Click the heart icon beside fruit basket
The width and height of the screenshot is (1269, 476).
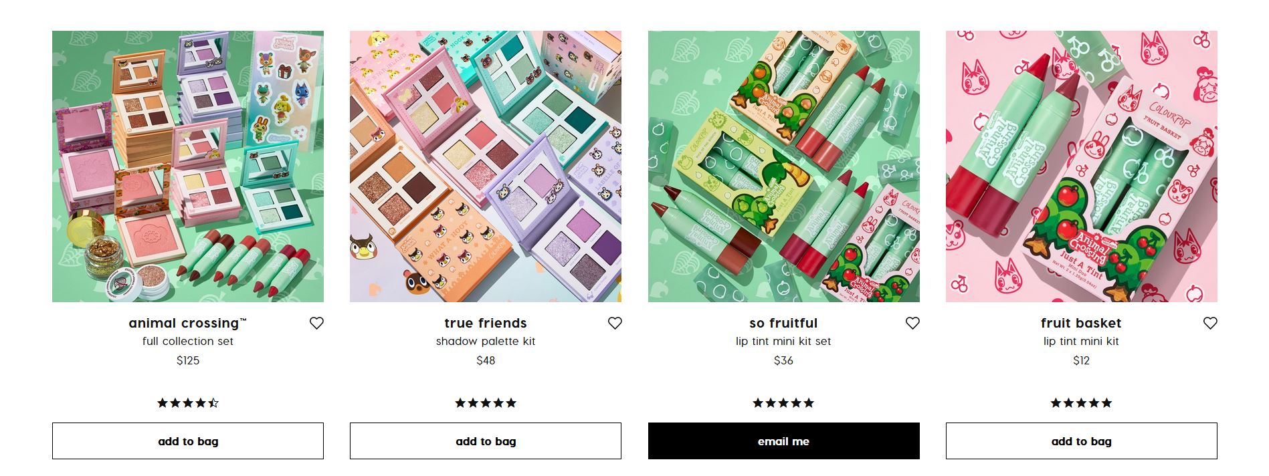click(1210, 324)
